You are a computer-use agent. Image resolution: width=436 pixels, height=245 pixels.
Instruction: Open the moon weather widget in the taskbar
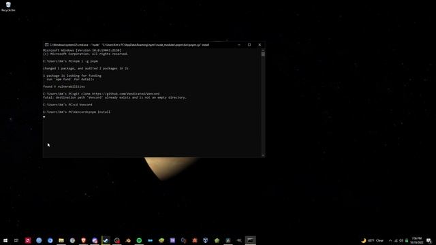point(372,240)
